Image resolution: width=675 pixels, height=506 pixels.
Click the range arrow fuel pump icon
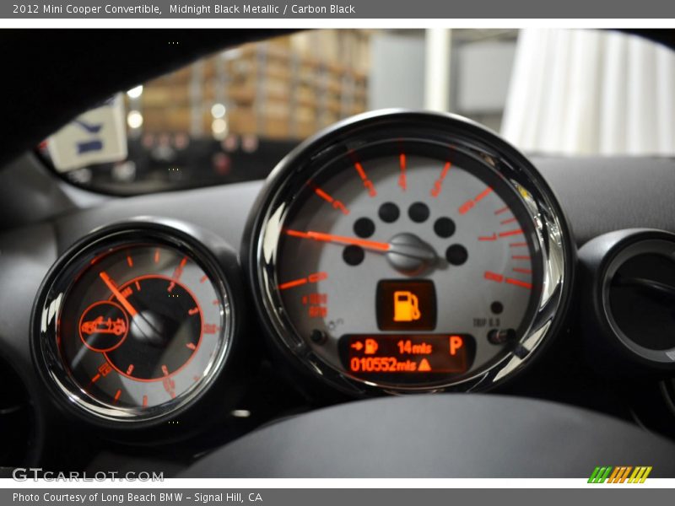pos(364,347)
